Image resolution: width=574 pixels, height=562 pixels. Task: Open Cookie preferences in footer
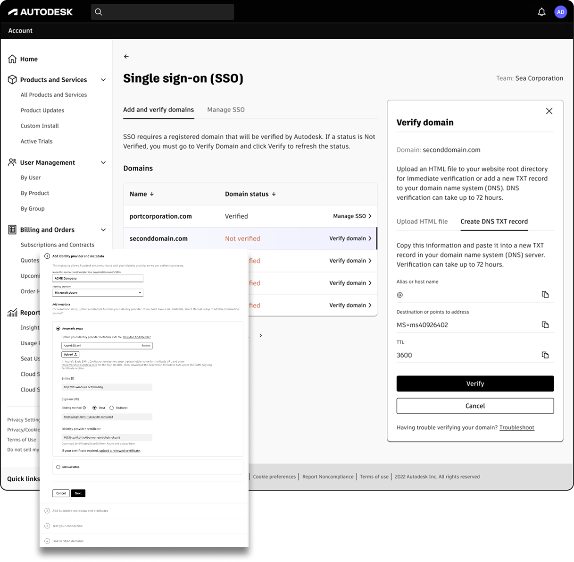(275, 477)
